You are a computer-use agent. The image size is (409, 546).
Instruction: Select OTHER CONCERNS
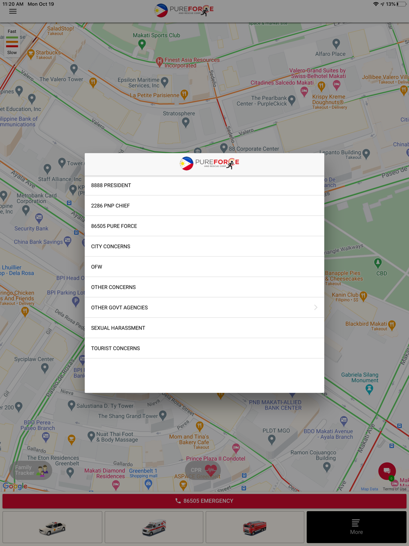(x=204, y=287)
